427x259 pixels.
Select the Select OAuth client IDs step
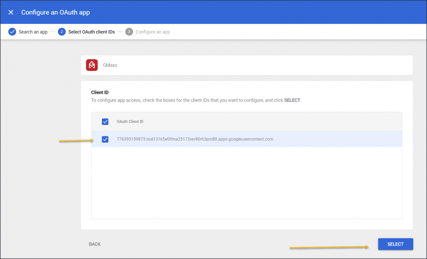pos(91,32)
